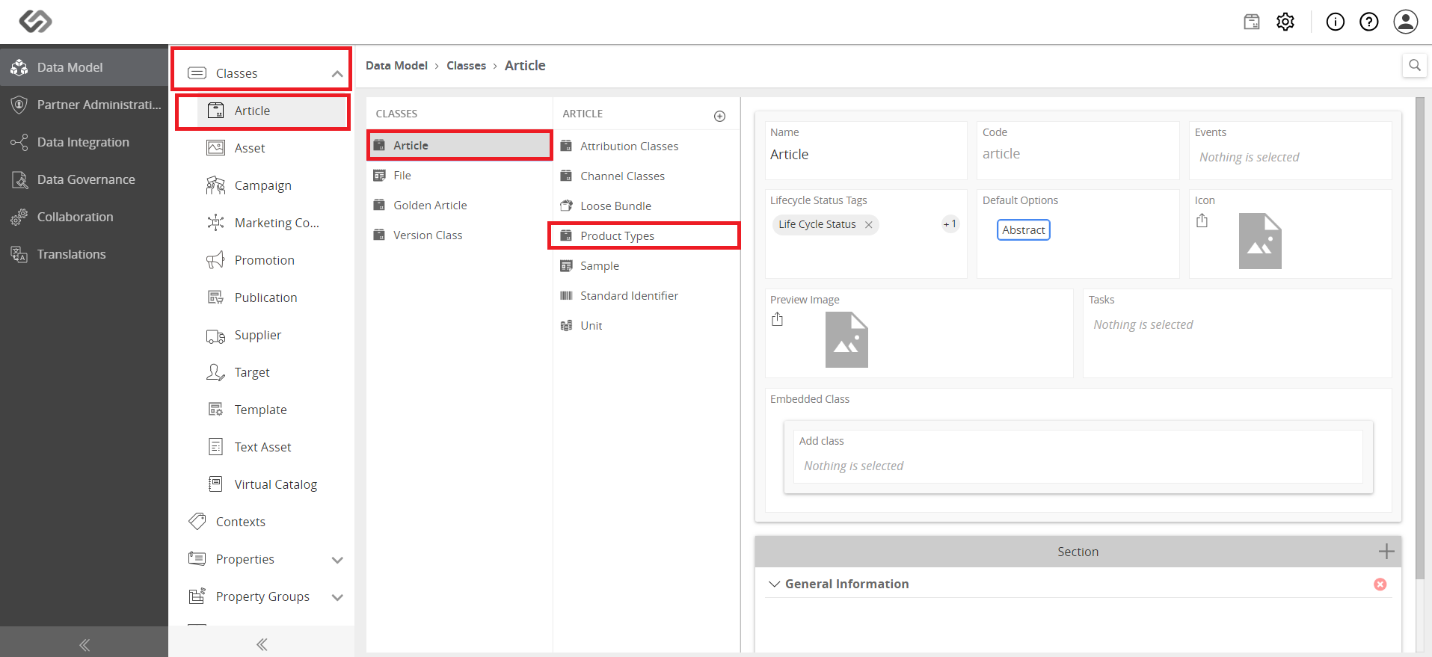Select File in the CLASSES column
The height and width of the screenshot is (657, 1432).
459,176
